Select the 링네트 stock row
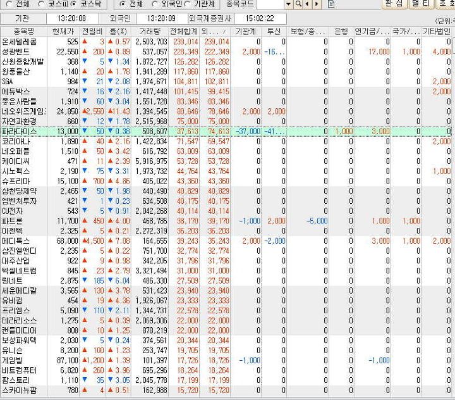The image size is (455, 400). [x=226, y=280]
